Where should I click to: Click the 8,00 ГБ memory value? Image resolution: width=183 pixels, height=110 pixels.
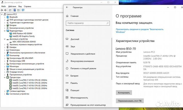pos(147,62)
